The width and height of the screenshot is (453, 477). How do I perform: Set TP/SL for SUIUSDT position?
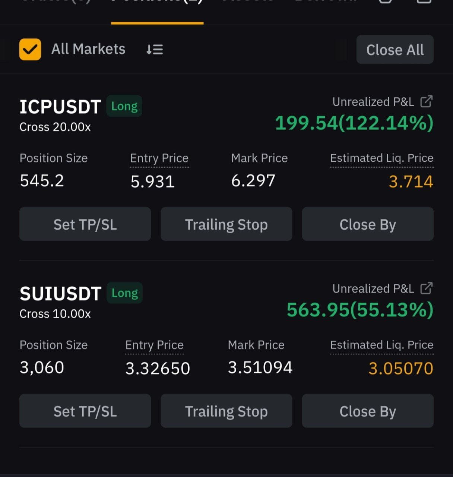click(x=85, y=411)
